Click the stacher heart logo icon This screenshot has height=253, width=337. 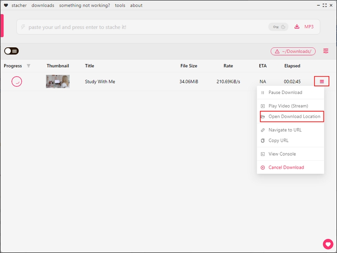coord(6,5)
